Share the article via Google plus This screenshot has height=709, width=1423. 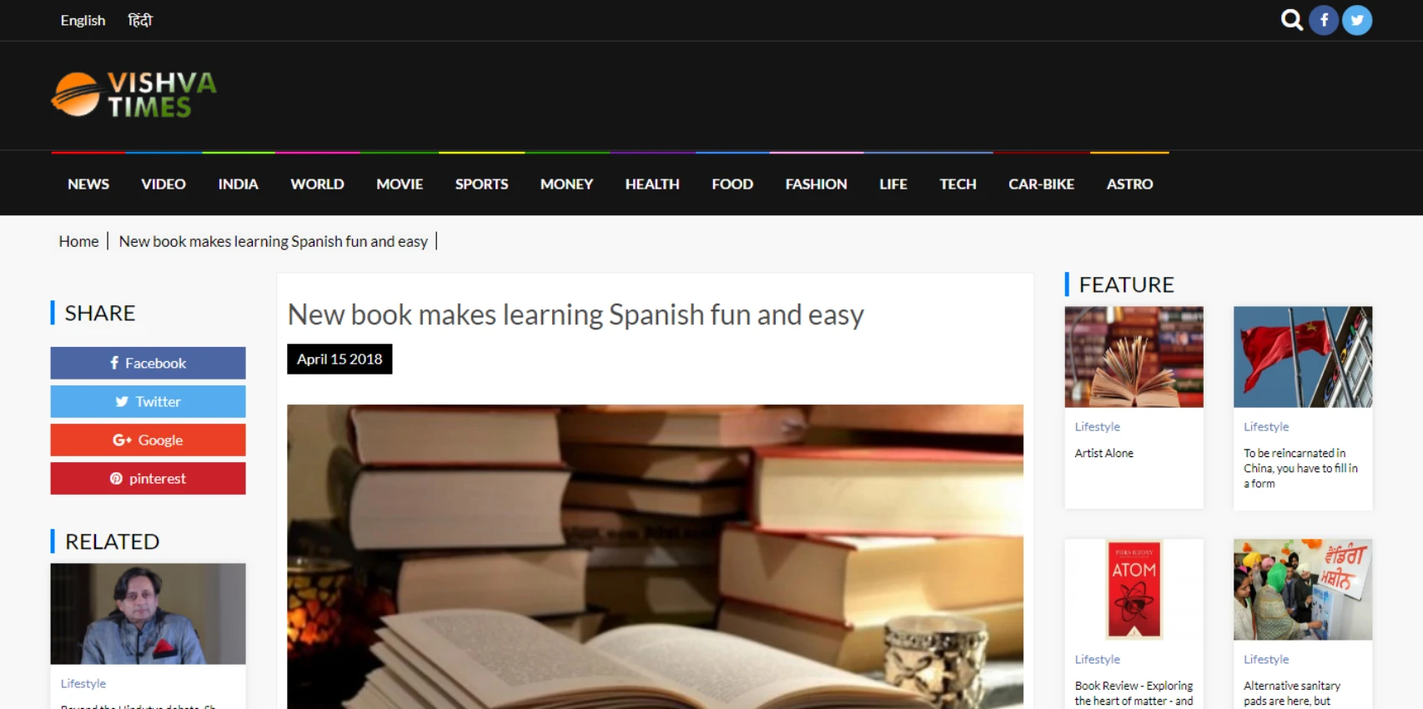pos(148,440)
